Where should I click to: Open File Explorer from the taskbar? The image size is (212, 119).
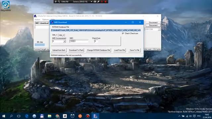(x=49, y=116)
